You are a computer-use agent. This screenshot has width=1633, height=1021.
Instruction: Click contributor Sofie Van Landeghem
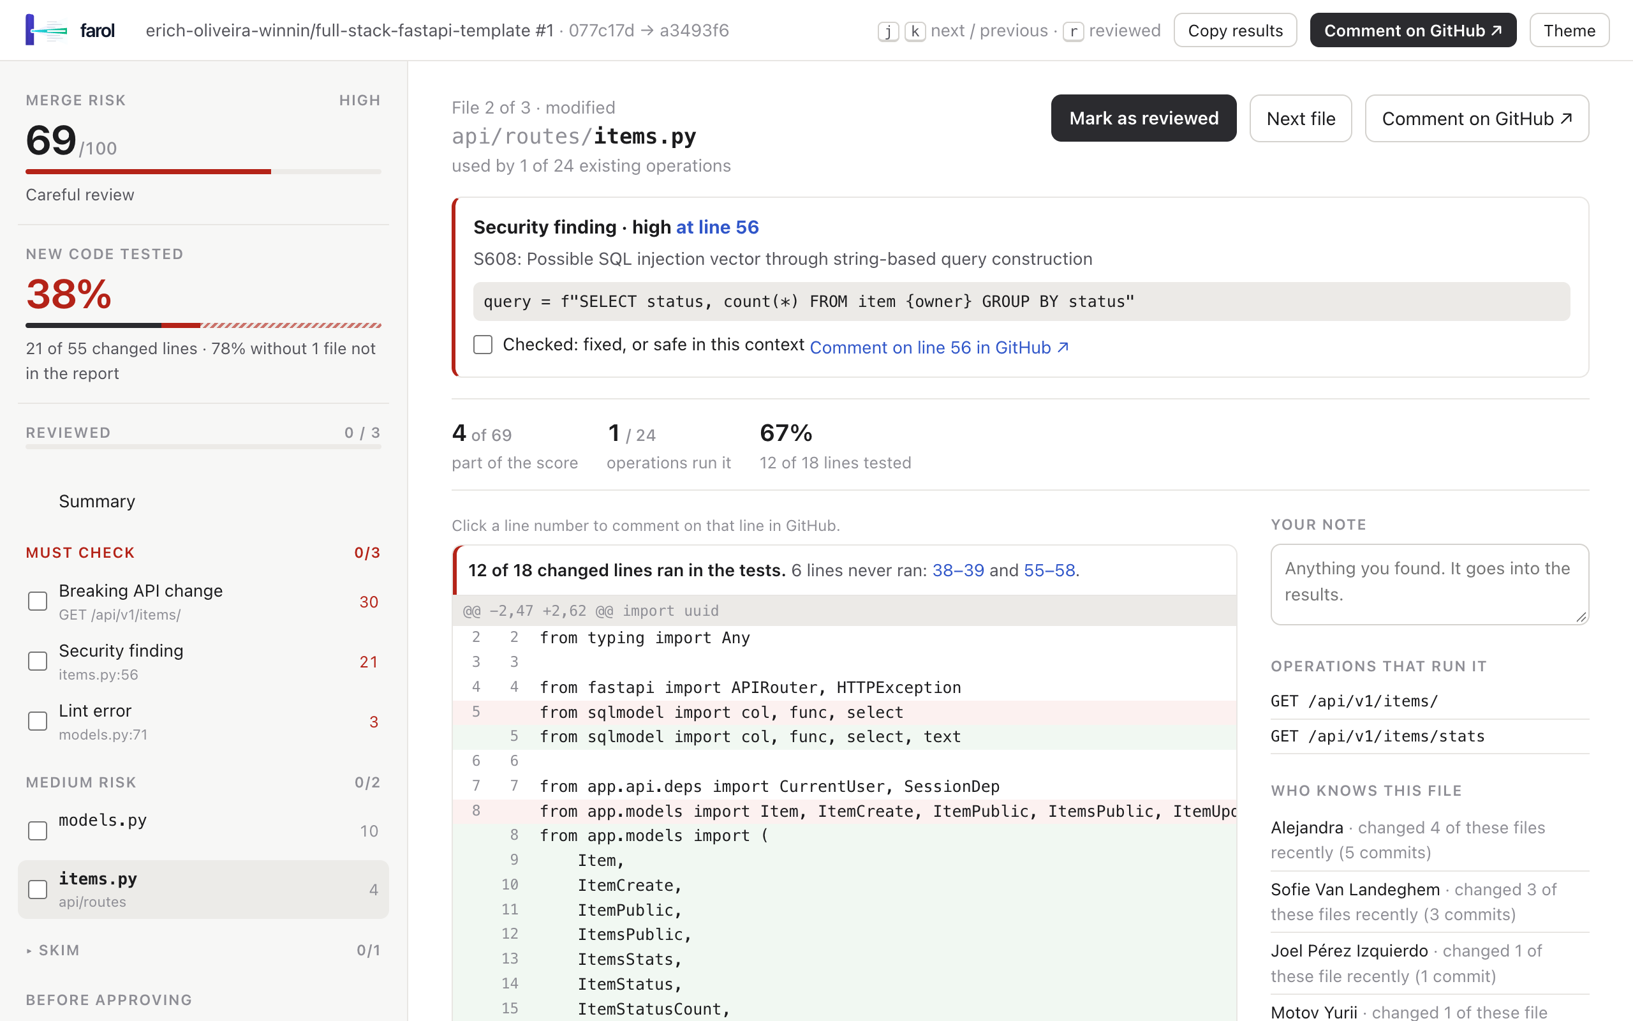(x=1355, y=890)
